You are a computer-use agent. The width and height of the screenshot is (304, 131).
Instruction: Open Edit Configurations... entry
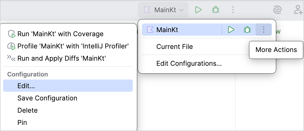coord(207,63)
